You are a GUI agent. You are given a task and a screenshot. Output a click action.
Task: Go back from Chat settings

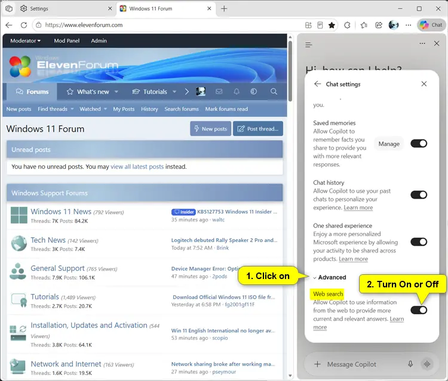click(x=317, y=84)
